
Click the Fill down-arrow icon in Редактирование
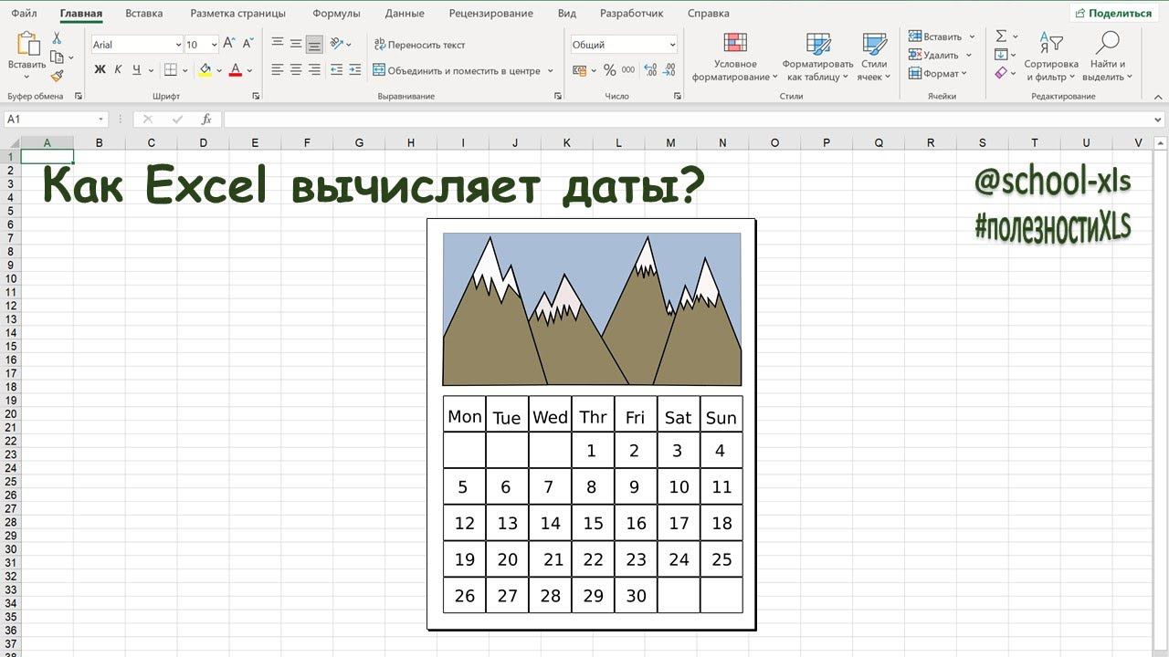[x=1001, y=55]
